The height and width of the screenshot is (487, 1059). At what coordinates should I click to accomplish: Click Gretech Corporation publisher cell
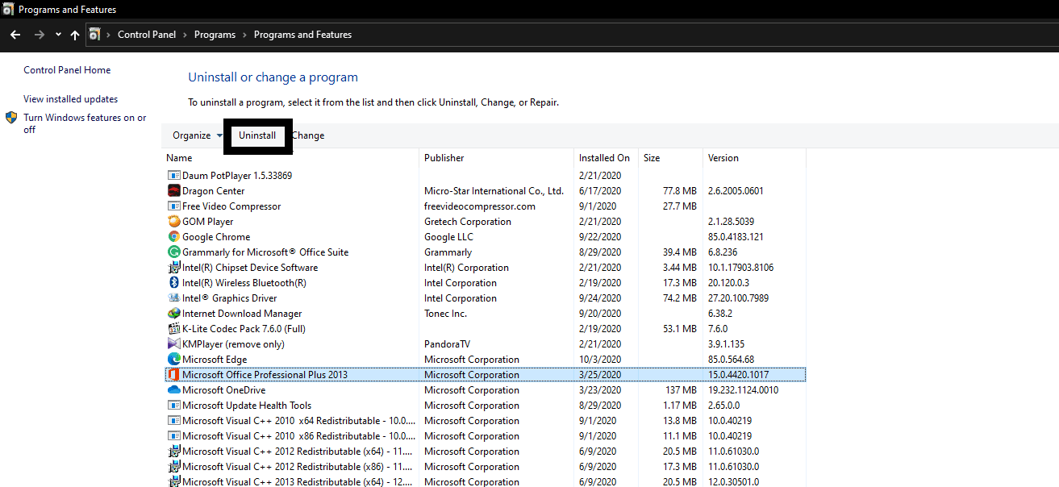click(468, 222)
